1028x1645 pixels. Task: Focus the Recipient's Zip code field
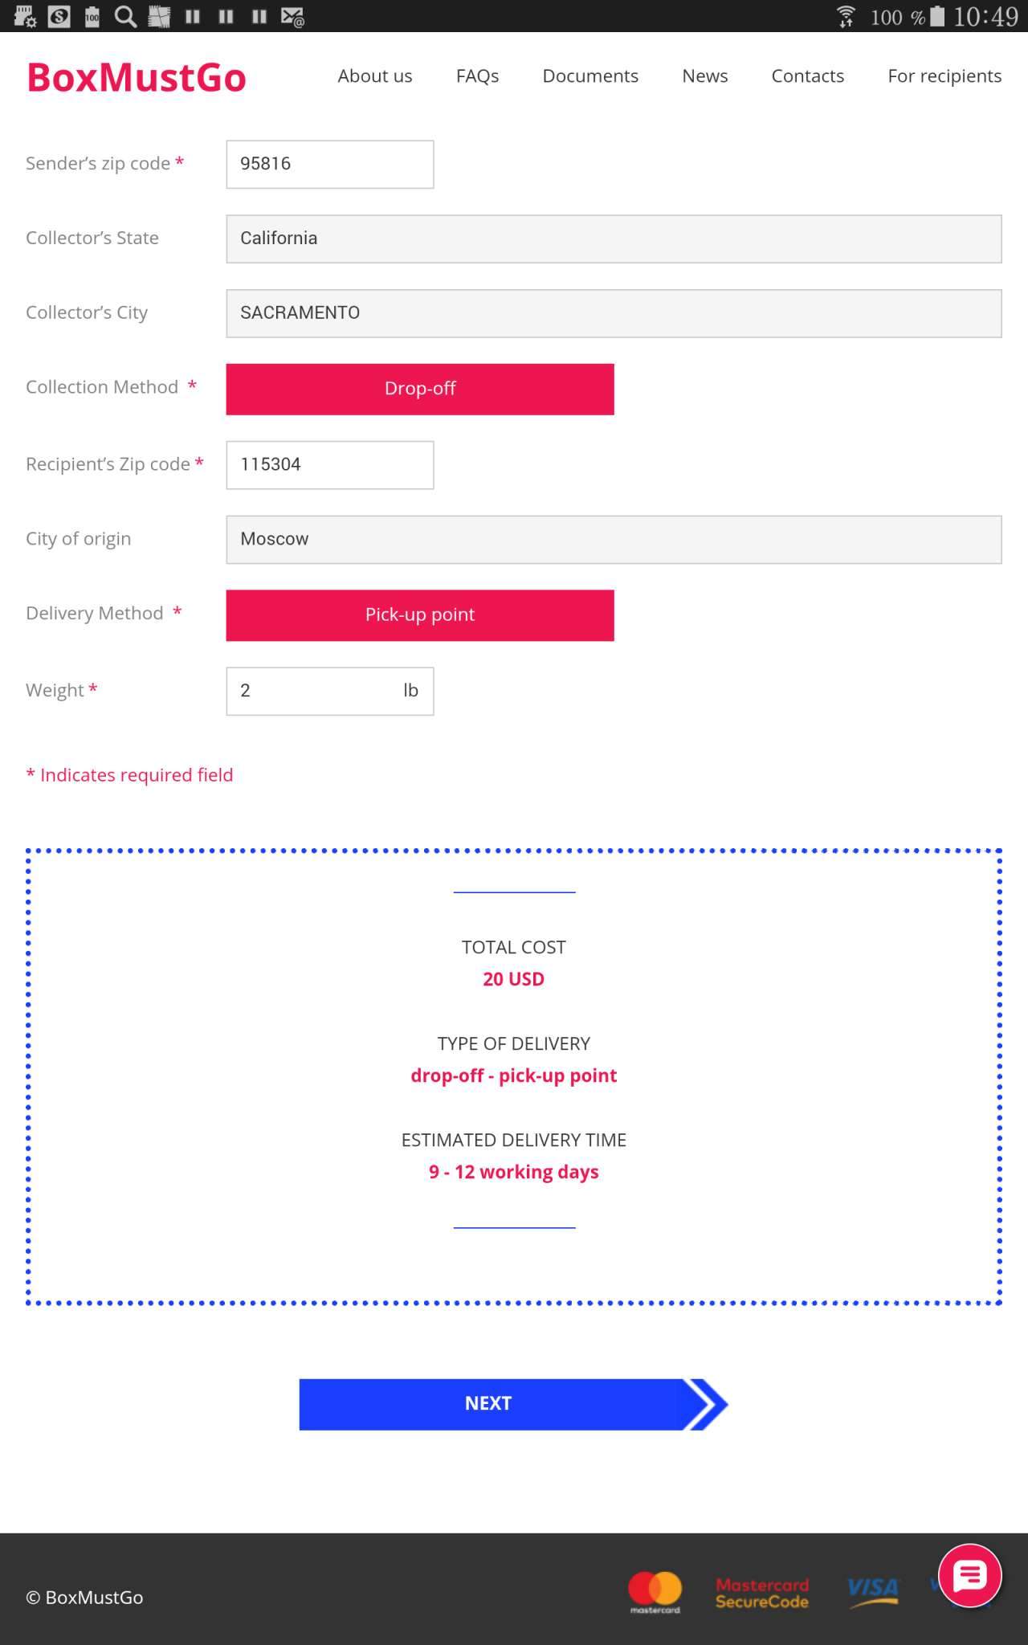(x=329, y=464)
